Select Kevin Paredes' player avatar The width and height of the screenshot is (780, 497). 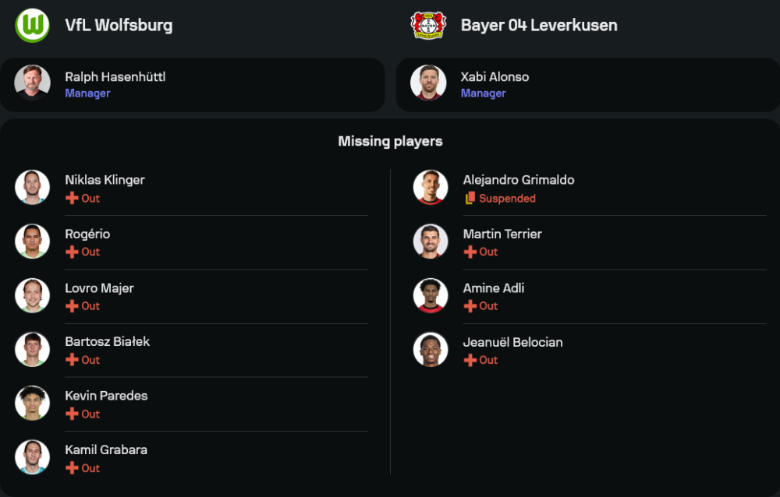[32, 403]
